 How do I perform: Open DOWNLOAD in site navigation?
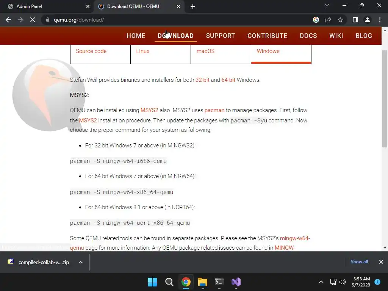coord(176,36)
